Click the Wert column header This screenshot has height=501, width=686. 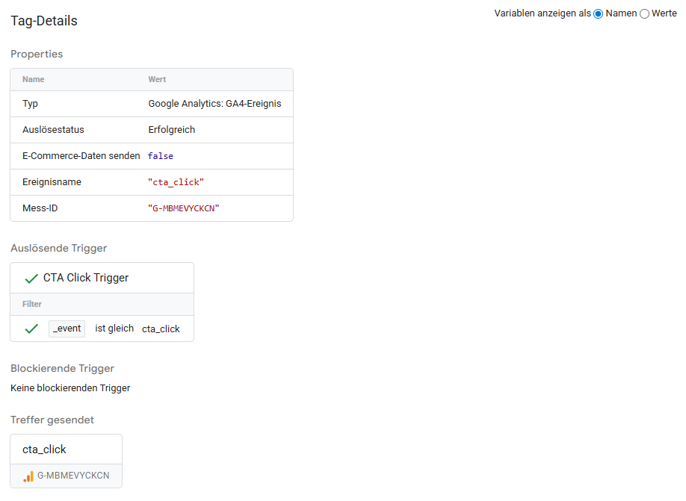pyautogui.click(x=157, y=80)
